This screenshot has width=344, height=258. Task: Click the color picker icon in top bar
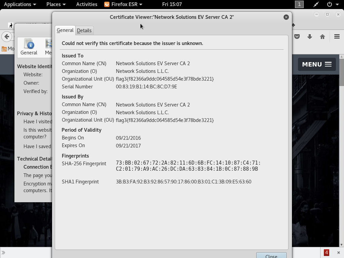[316, 4]
